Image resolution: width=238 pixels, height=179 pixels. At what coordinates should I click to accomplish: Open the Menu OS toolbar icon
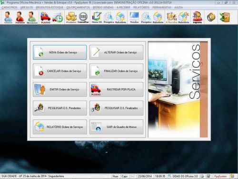97,17
